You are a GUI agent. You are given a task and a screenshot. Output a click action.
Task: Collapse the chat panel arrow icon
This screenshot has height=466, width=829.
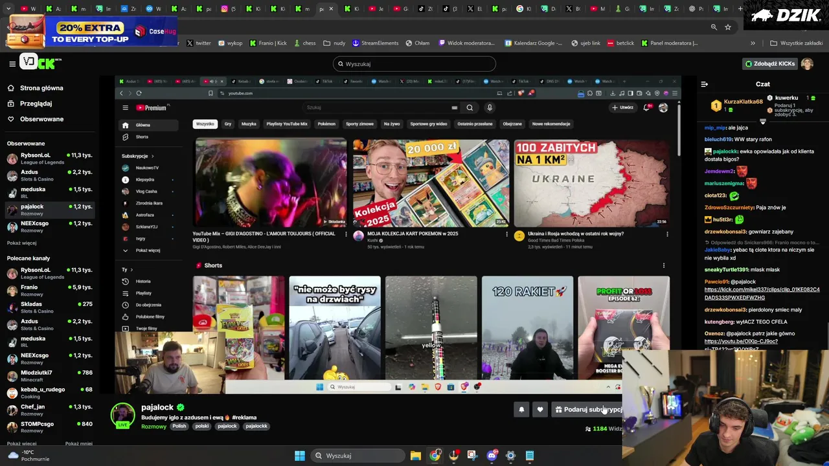(705, 84)
